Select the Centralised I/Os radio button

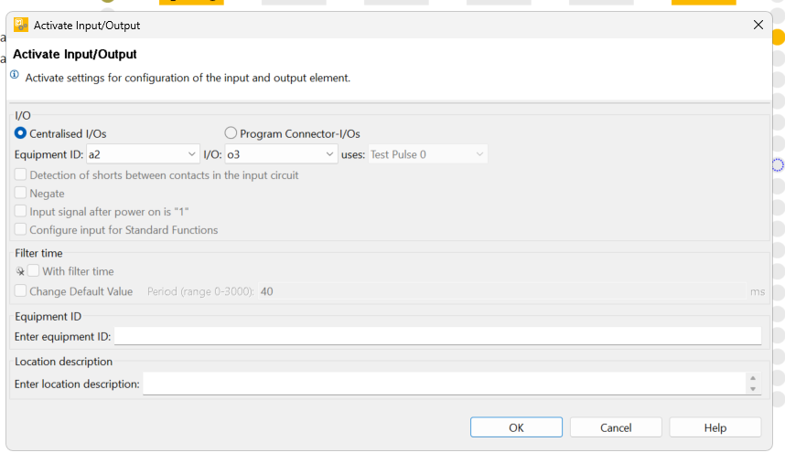(x=20, y=133)
